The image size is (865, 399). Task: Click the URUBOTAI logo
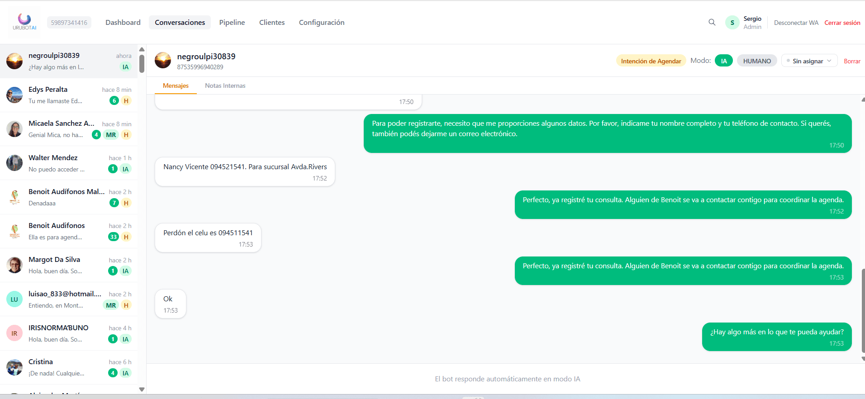point(24,22)
